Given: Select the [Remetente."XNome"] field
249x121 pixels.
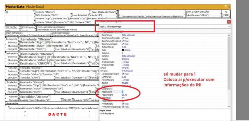Looking at the screenshot, I should click(36, 39).
